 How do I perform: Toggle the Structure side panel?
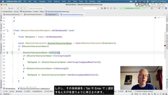pos(1,27)
